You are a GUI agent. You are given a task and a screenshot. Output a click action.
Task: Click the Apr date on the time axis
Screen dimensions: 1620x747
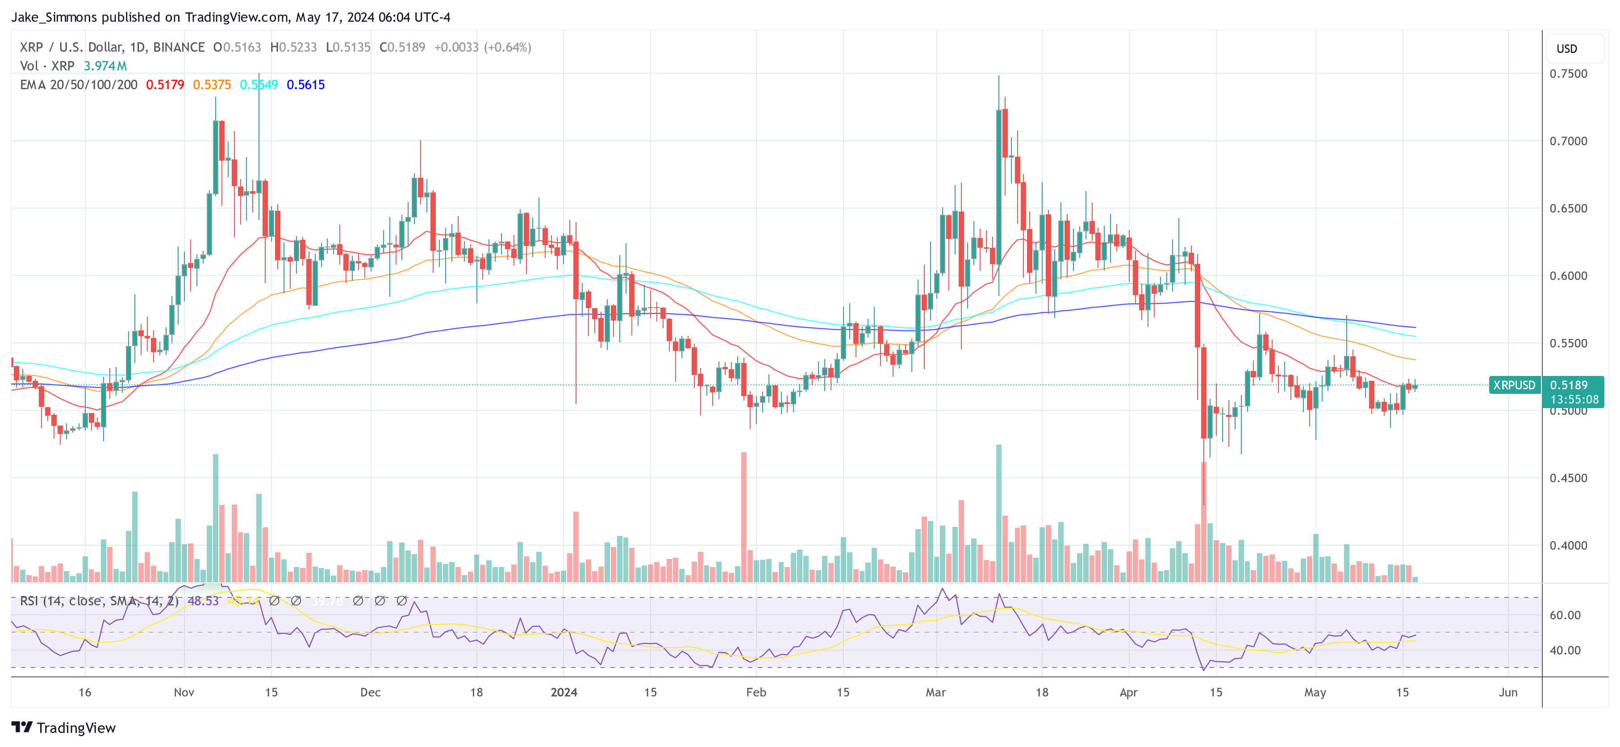pos(1129,692)
